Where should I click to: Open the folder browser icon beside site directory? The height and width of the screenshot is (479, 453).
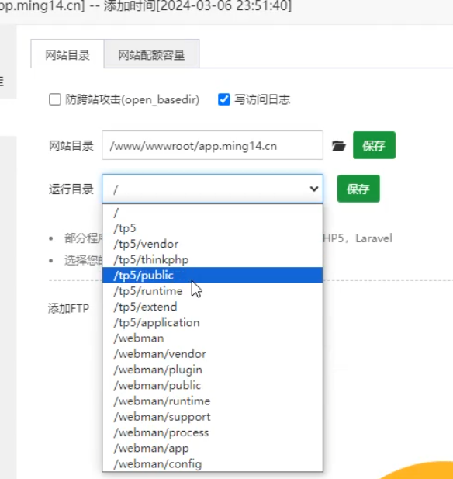point(338,146)
